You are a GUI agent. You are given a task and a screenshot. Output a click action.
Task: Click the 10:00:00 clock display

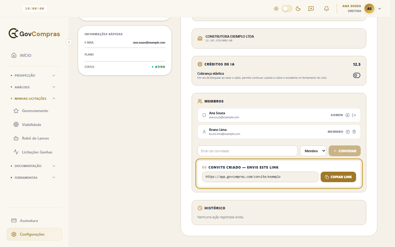point(35,9)
